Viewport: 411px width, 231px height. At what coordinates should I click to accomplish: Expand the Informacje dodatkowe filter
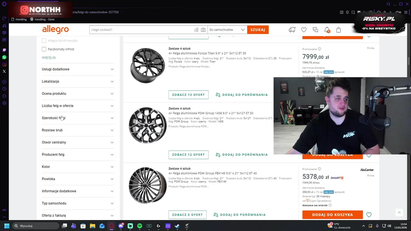[78, 191]
